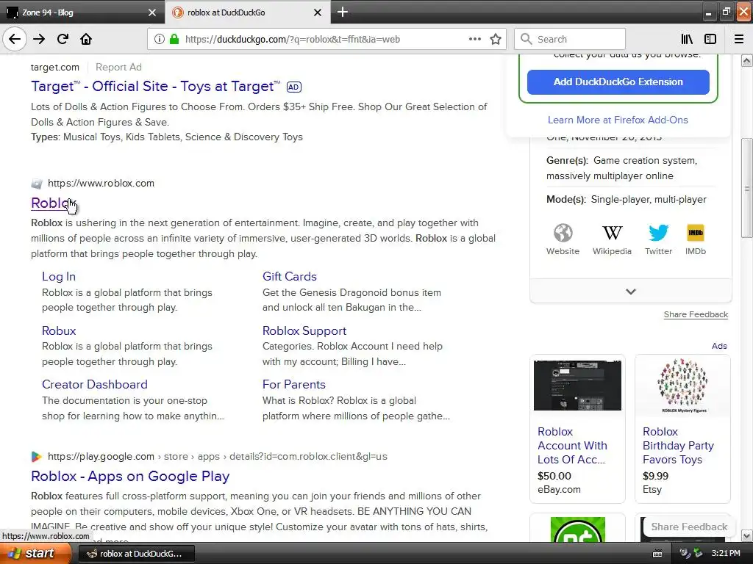Image resolution: width=753 pixels, height=564 pixels.
Task: Expand the Roblox info panel chevron
Action: [x=630, y=292]
